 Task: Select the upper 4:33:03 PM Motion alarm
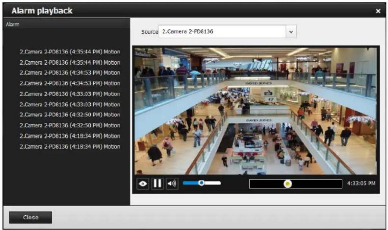pyautogui.click(x=70, y=94)
